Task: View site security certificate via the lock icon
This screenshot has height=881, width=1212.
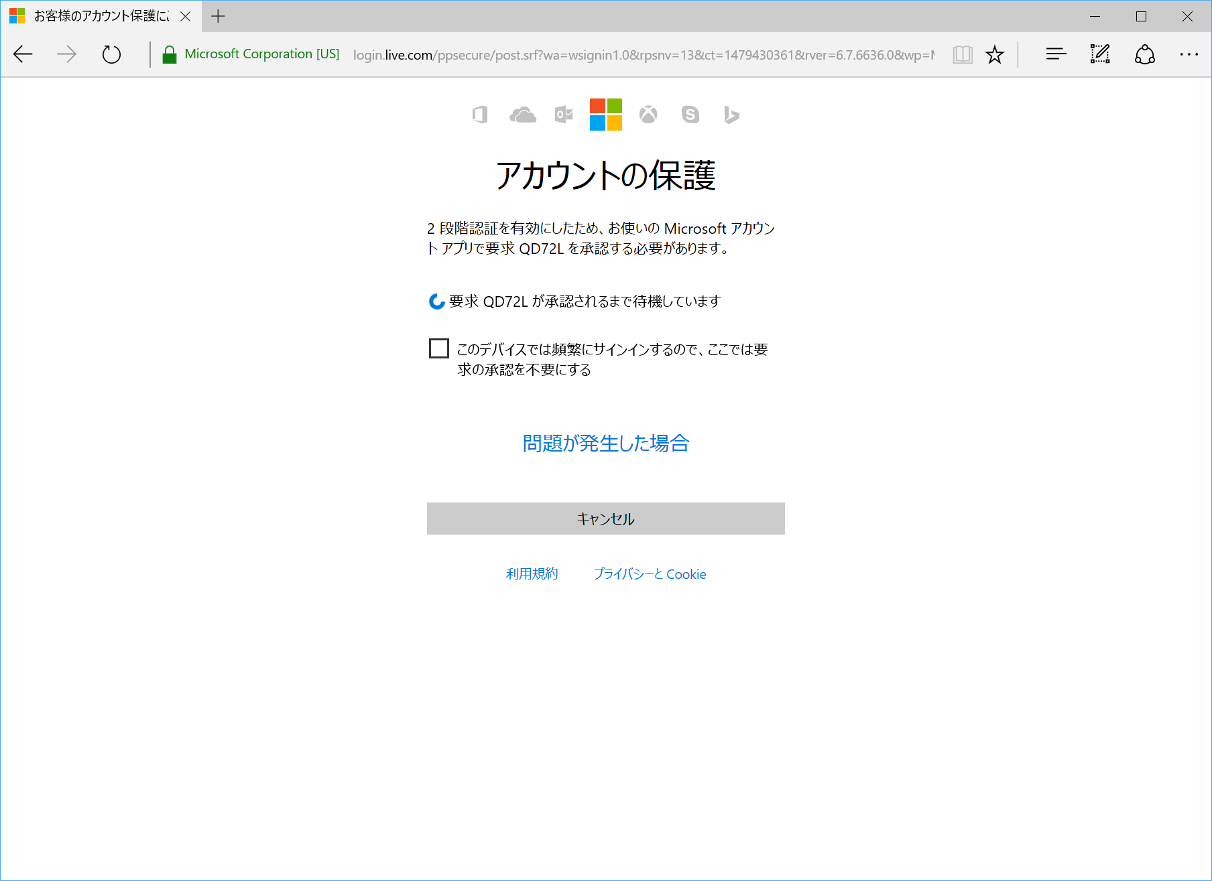Action: [x=170, y=54]
